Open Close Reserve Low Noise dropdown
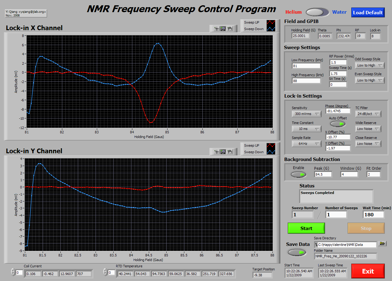This screenshot has width=392, height=281. (368, 144)
